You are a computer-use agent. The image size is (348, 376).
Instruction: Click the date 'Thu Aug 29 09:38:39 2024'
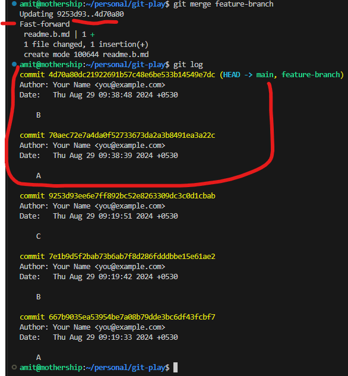point(103,156)
